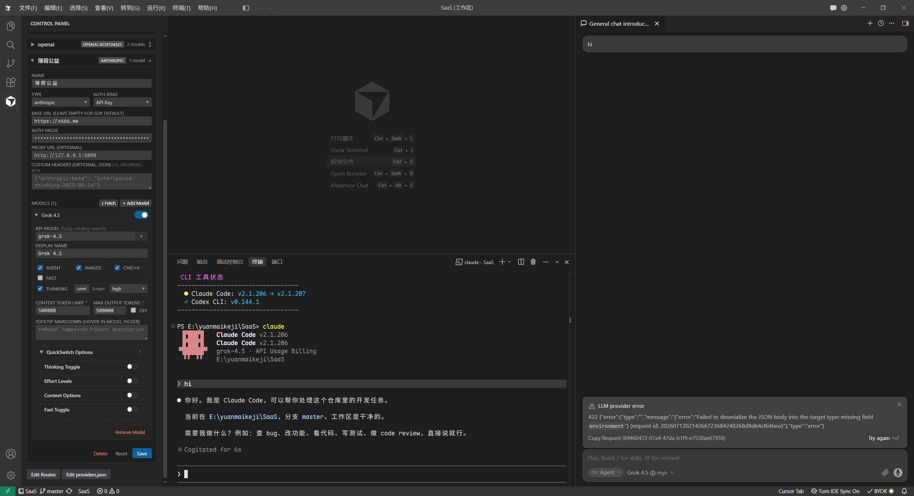The image size is (914, 496).
Task: Uncheck the CMD+K checkbox
Action: tap(117, 268)
